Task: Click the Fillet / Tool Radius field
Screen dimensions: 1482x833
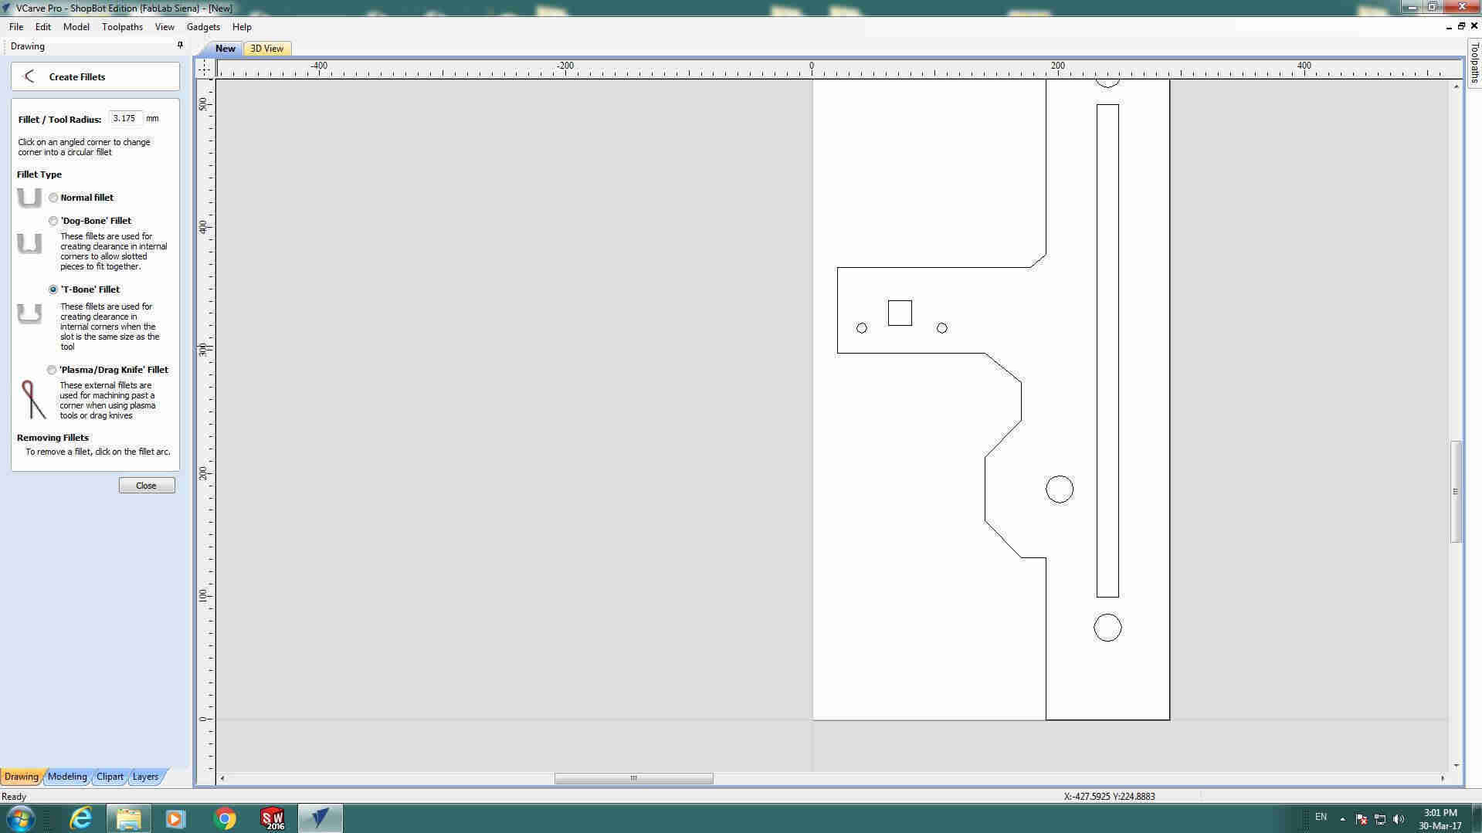Action: pos(125,118)
